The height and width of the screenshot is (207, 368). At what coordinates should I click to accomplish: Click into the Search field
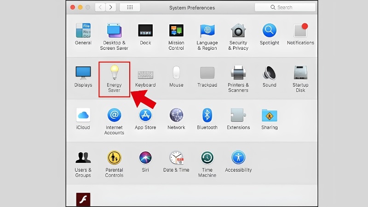click(285, 7)
